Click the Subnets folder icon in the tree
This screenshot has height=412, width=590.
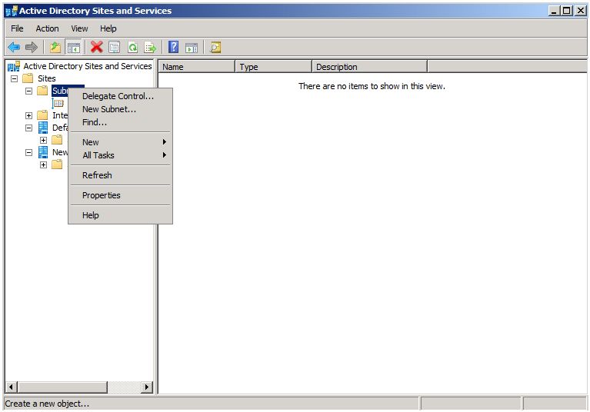(42, 91)
